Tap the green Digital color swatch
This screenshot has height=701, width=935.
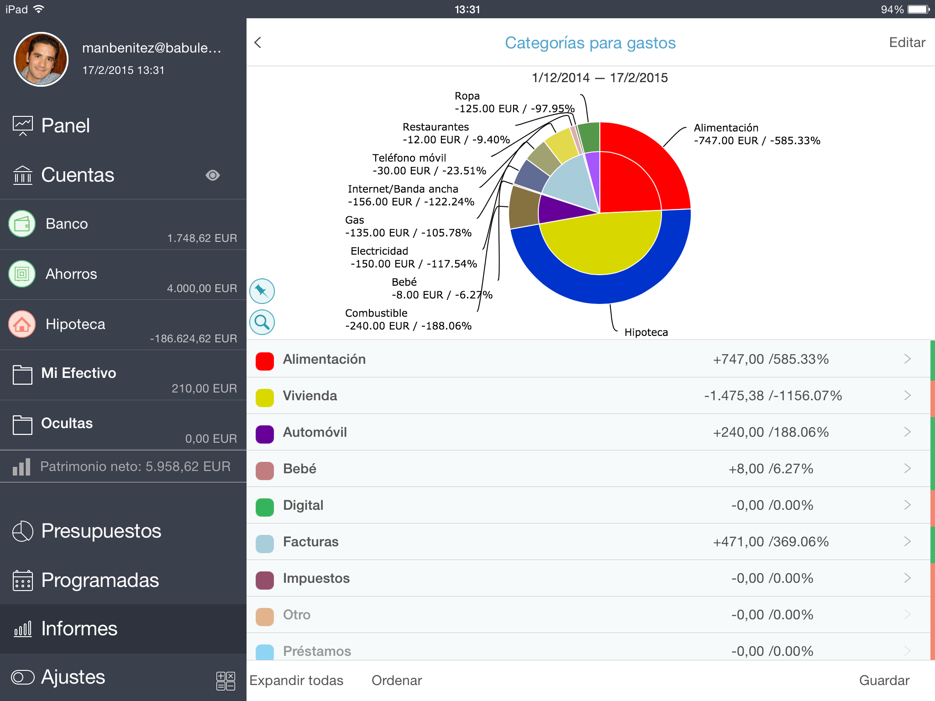click(265, 507)
